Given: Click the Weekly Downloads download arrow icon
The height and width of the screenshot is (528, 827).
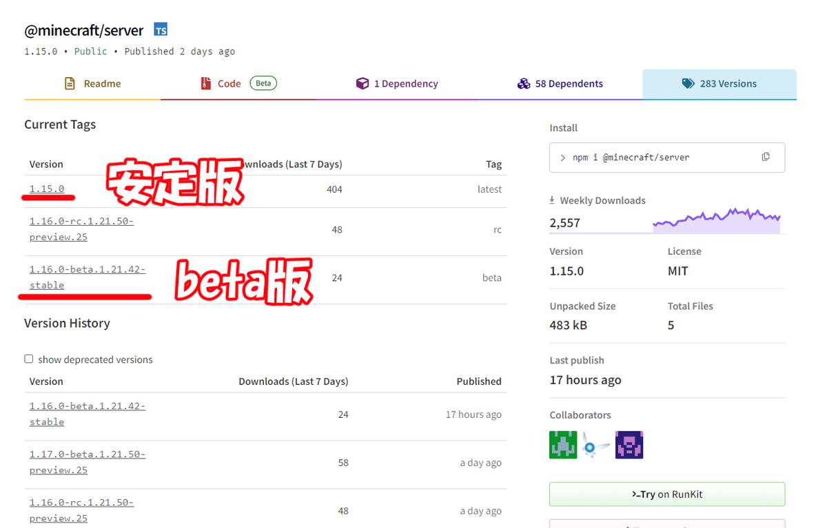Looking at the screenshot, I should coord(552,200).
